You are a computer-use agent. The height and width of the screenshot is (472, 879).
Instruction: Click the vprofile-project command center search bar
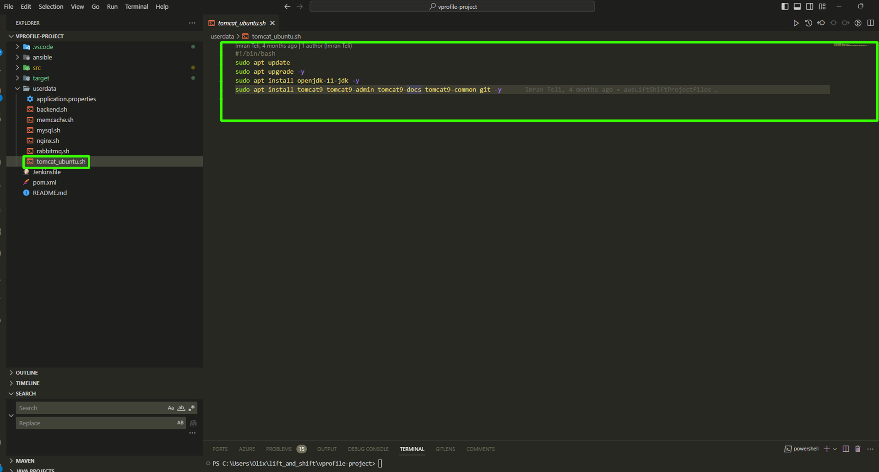pyautogui.click(x=452, y=6)
